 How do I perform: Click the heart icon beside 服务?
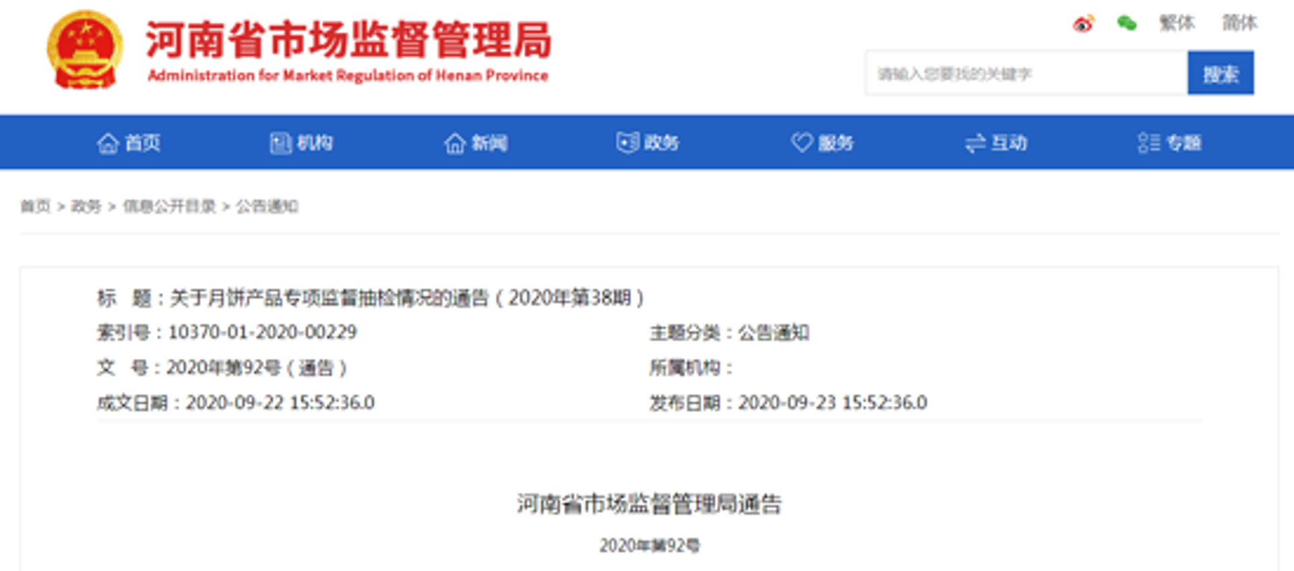pos(801,143)
